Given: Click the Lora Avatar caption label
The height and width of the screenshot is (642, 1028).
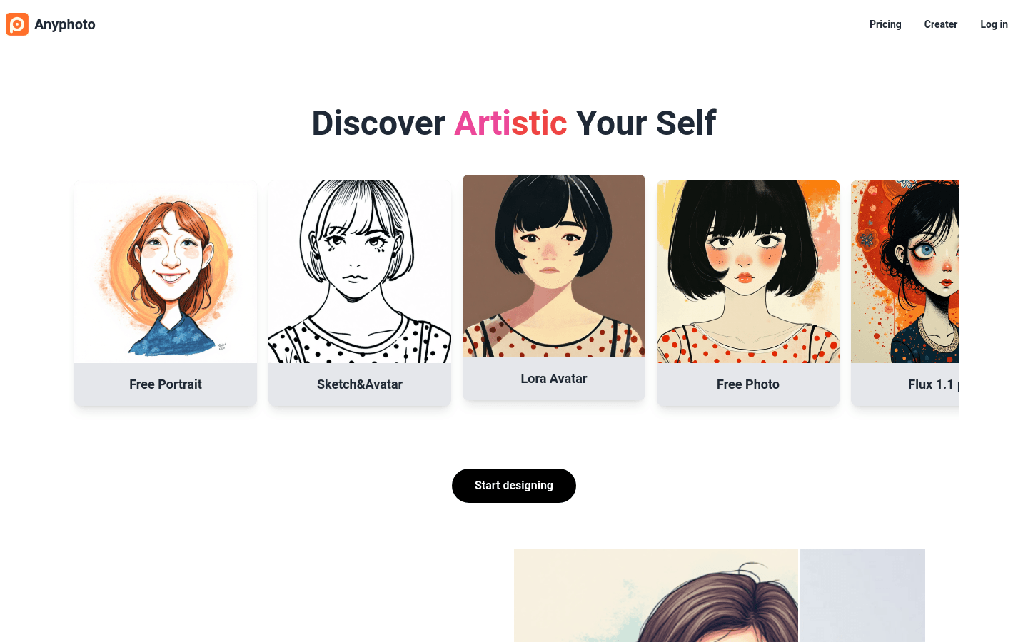Looking at the screenshot, I should coord(554,378).
